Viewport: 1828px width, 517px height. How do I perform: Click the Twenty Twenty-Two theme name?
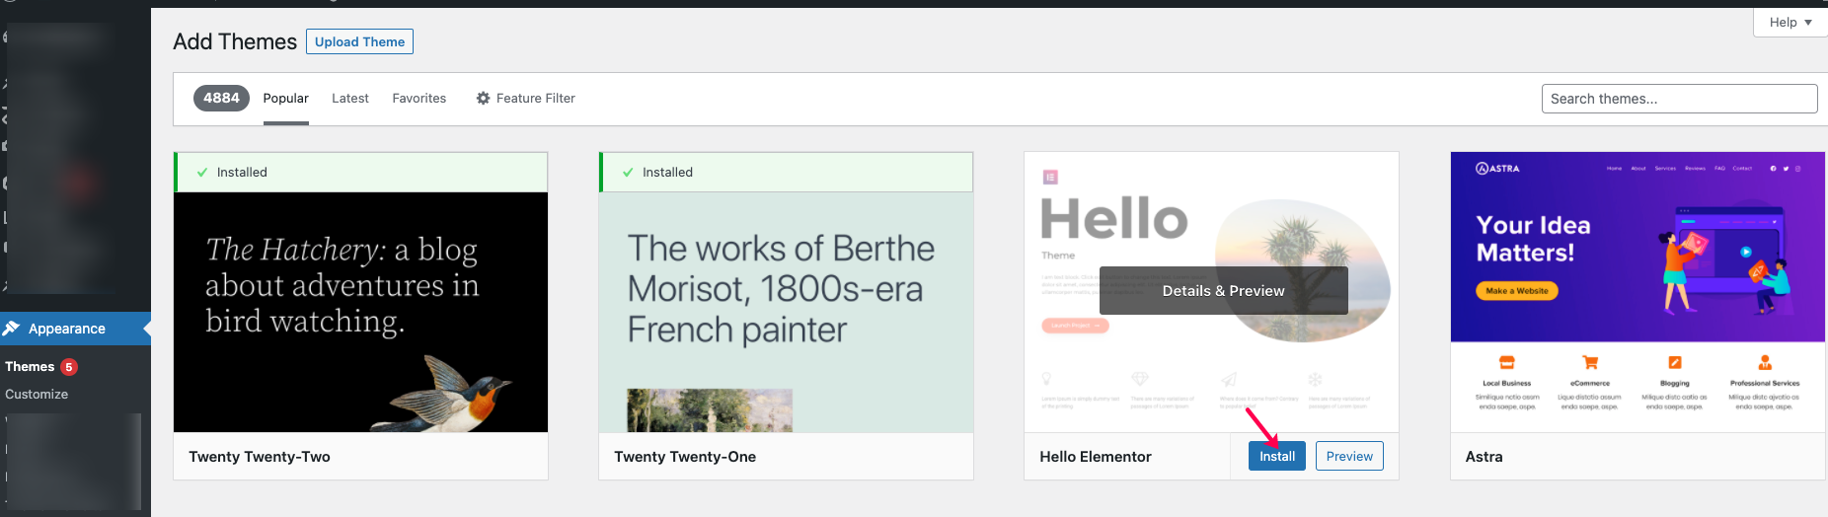coord(260,457)
